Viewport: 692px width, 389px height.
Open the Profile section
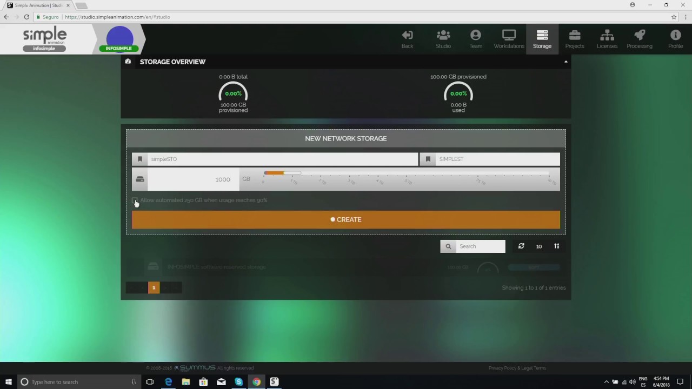tap(675, 39)
